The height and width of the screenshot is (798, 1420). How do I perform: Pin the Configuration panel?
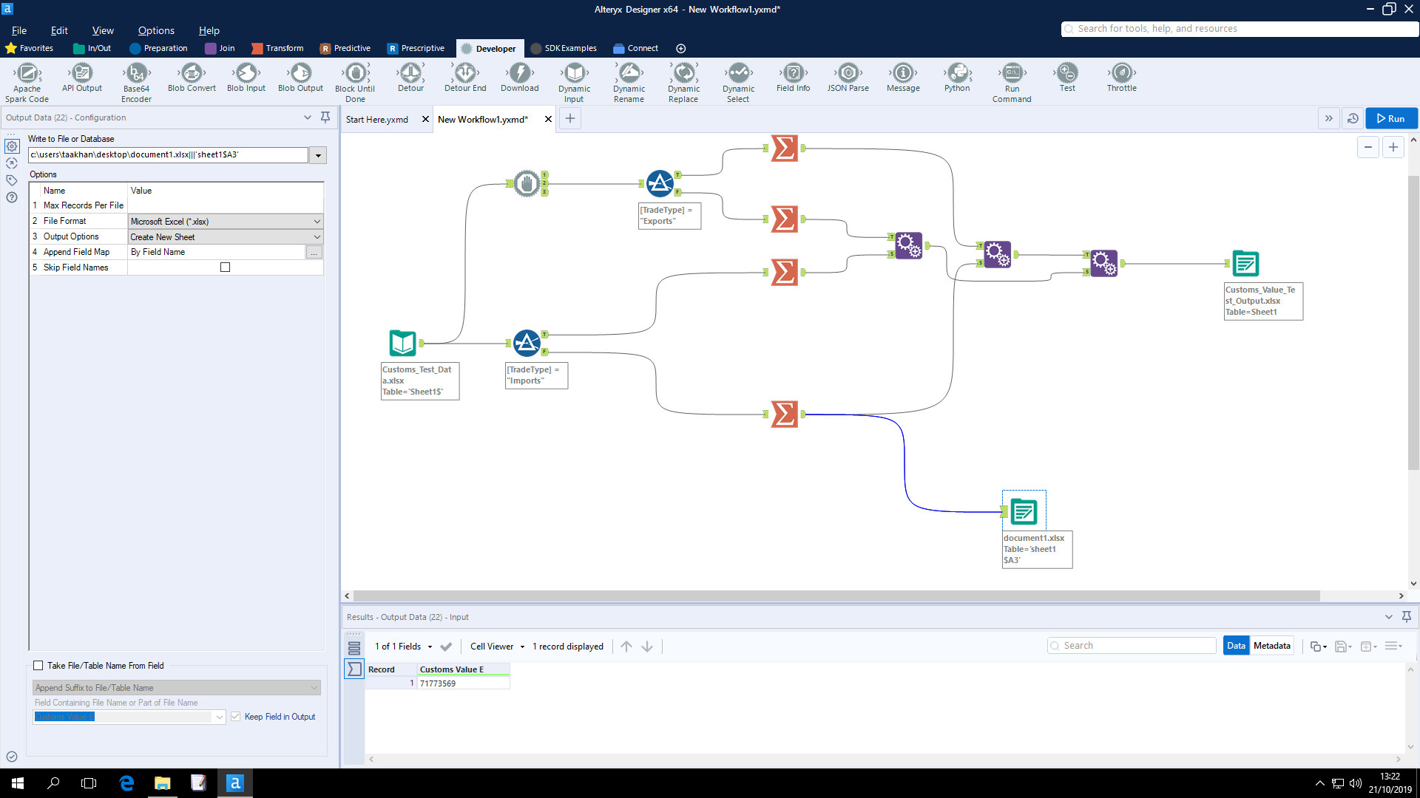tap(325, 117)
